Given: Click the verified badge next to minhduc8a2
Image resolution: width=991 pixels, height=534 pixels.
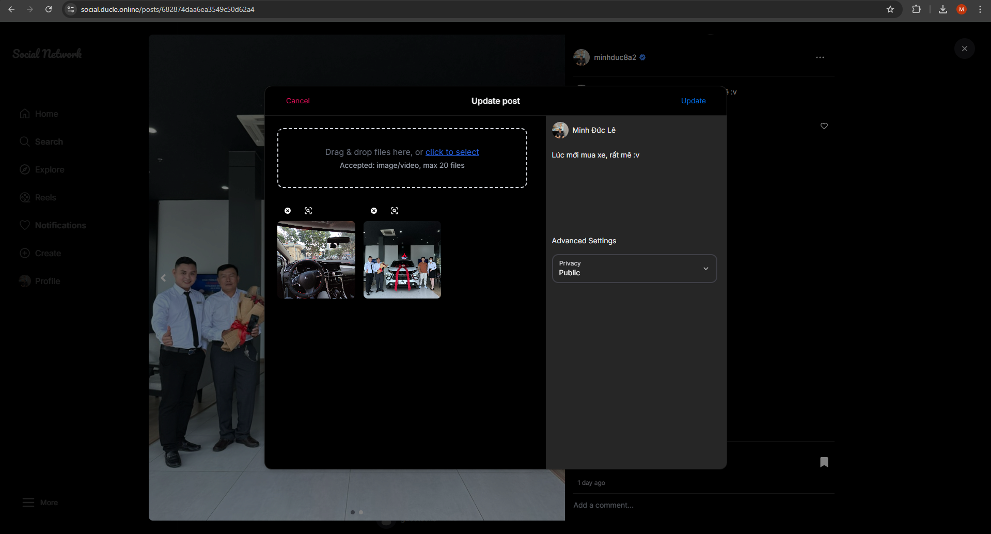Looking at the screenshot, I should click(642, 57).
